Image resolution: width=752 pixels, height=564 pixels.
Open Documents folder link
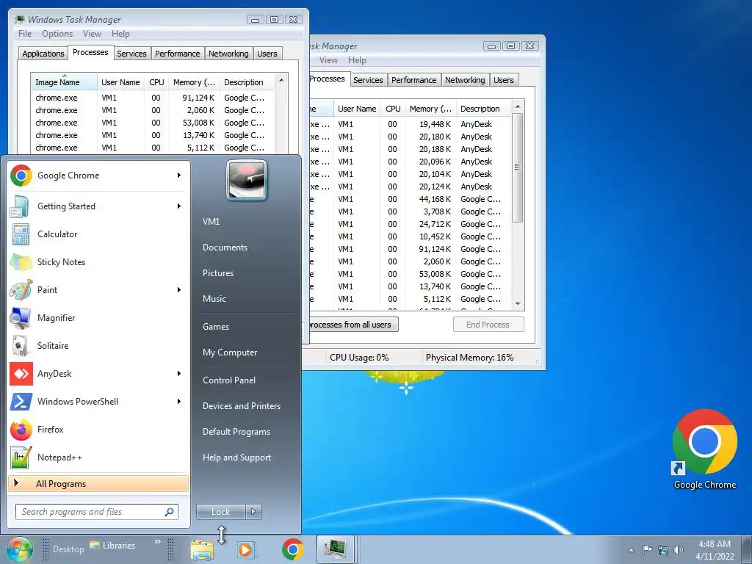(x=225, y=247)
